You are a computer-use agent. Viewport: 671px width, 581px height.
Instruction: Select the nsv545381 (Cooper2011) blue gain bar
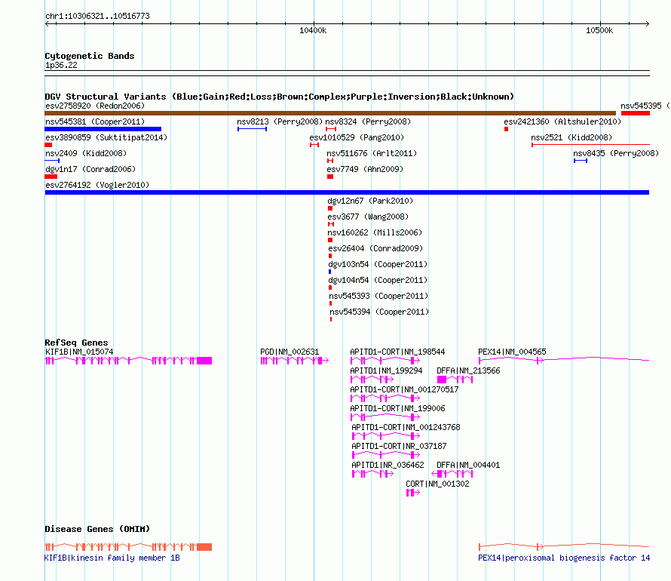pos(103,129)
